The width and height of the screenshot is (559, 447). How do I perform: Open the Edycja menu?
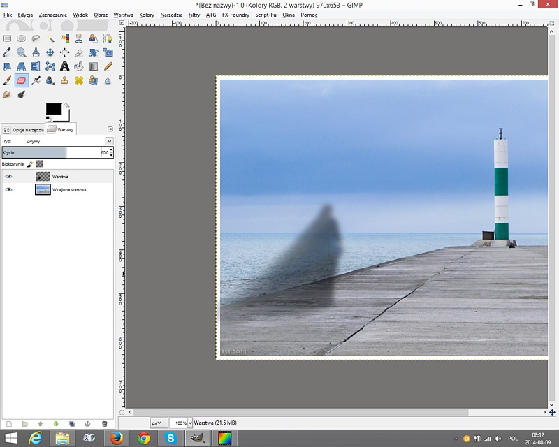click(25, 15)
